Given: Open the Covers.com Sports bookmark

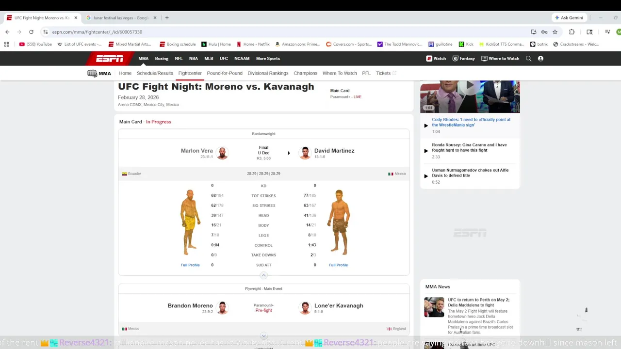Looking at the screenshot, I should (348, 44).
